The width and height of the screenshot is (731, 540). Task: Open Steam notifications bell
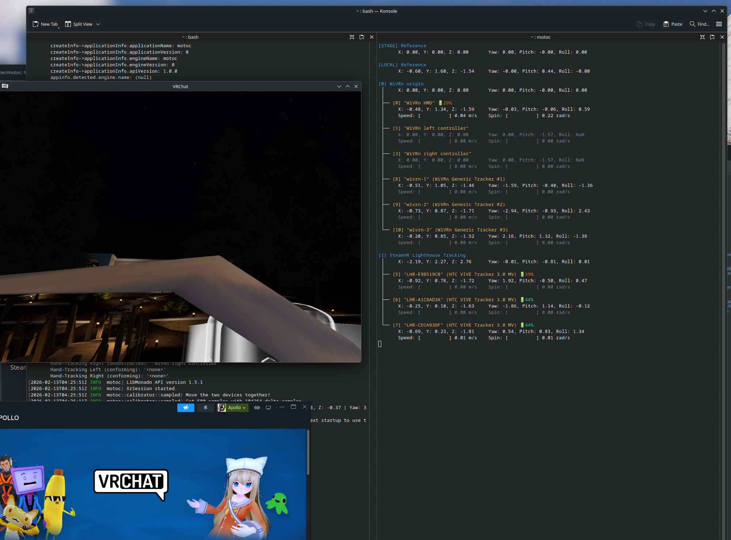205,408
